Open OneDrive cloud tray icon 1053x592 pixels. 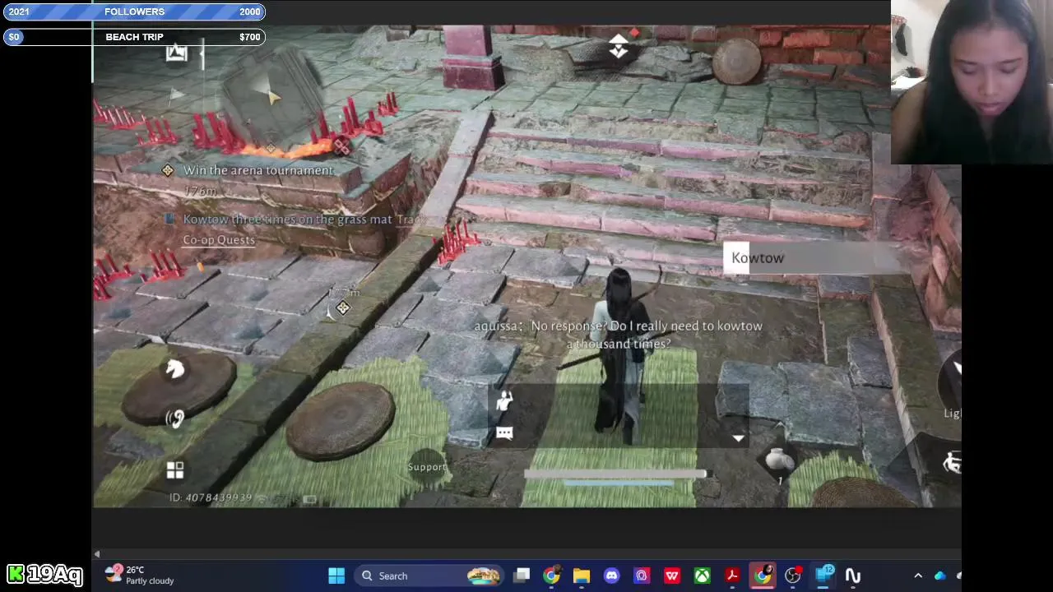[940, 576]
